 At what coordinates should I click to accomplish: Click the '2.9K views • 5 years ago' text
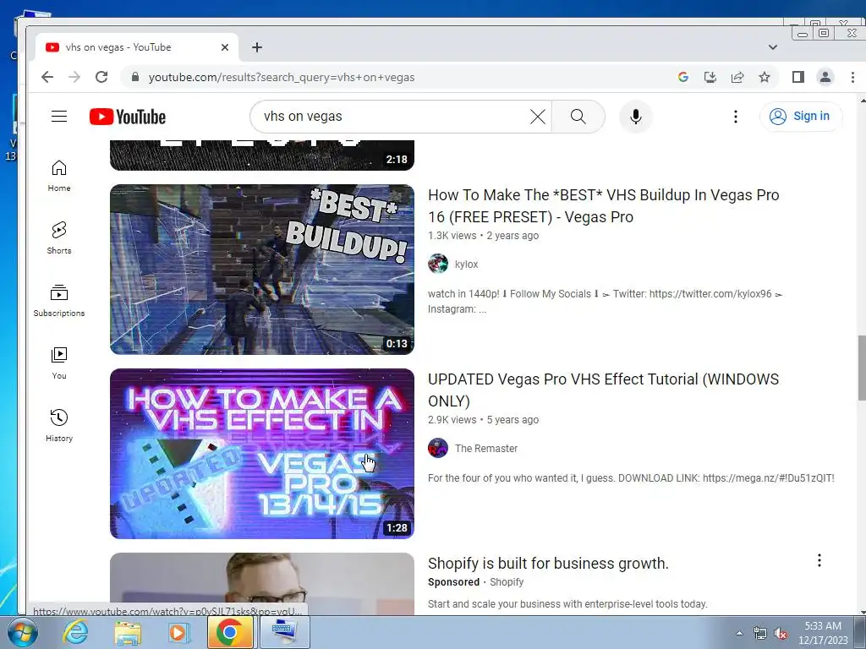click(x=483, y=420)
